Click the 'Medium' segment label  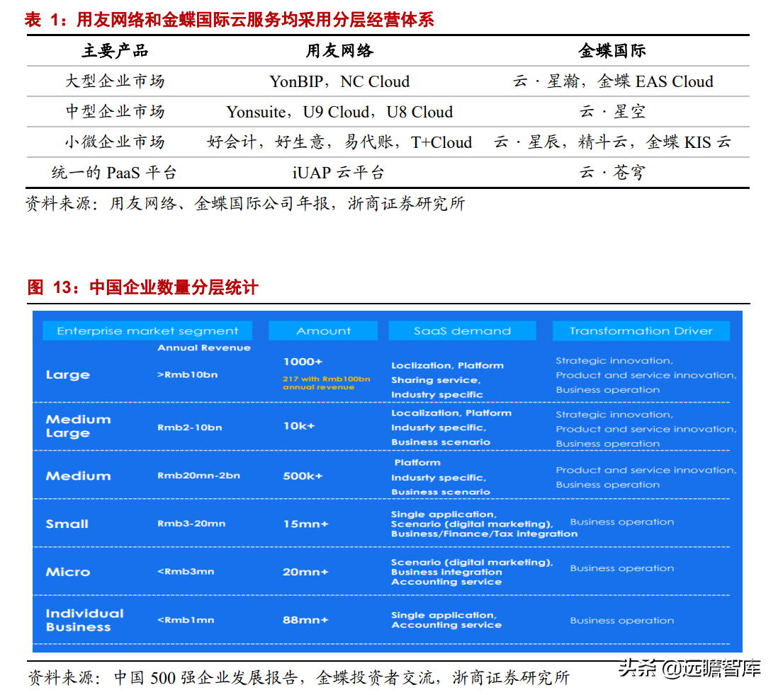click(x=79, y=476)
